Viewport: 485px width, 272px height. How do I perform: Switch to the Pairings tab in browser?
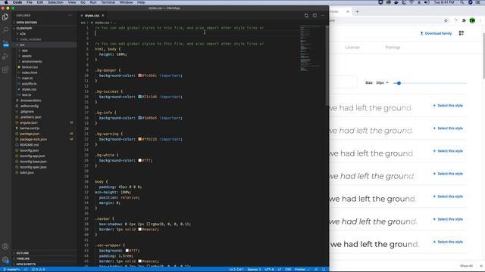click(x=393, y=47)
